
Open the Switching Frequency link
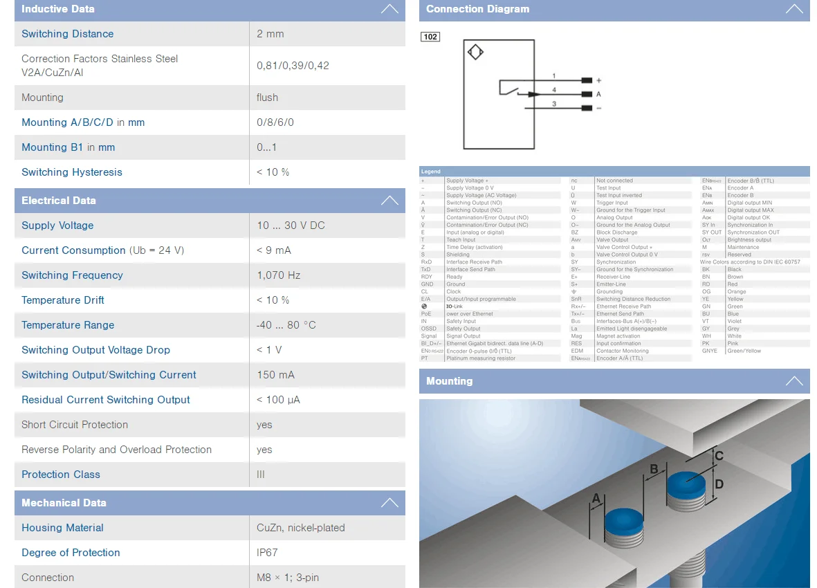coord(72,275)
